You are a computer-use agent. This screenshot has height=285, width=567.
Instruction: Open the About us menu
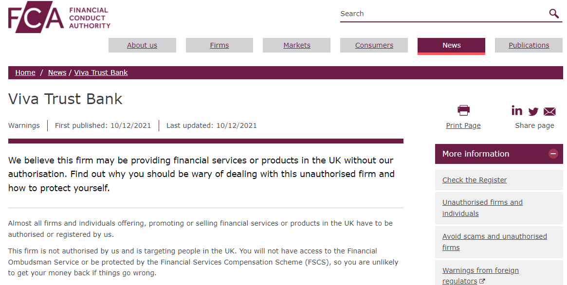pos(142,45)
